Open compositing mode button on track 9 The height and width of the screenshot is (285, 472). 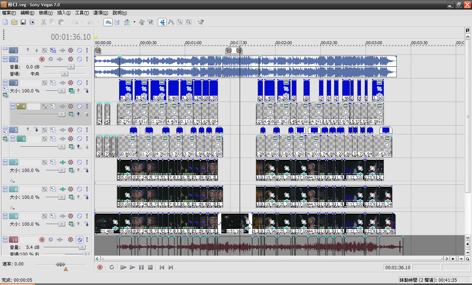(72, 224)
